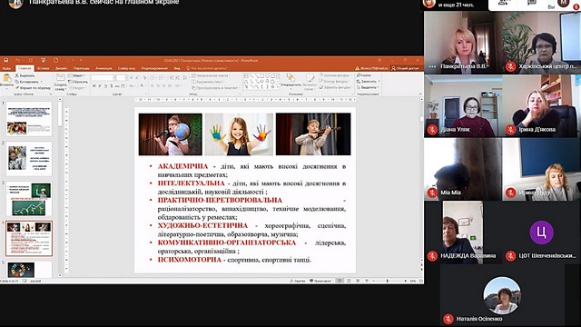The image size is (581, 327).
Task: Open the Slide Show (Слайд-шоу) ribbon tab
Action: click(x=127, y=68)
